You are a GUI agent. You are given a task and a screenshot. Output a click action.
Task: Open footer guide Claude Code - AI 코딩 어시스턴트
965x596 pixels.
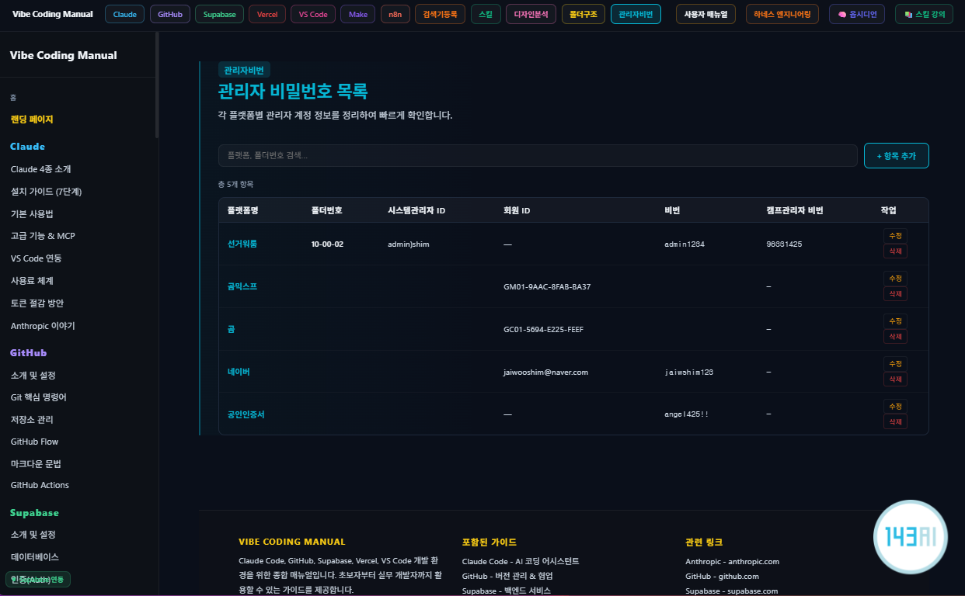521,562
